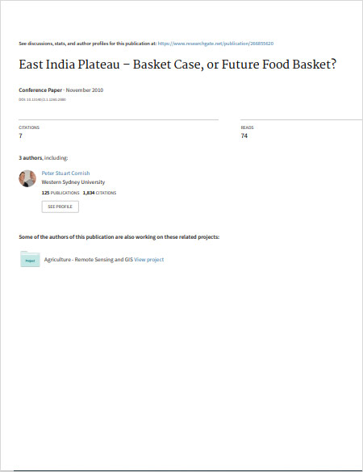Click the November 2010 publication date

(85, 90)
